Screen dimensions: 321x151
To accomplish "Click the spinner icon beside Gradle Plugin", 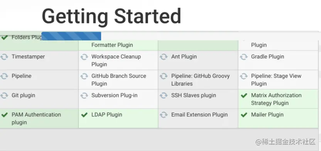I will (x=244, y=57).
